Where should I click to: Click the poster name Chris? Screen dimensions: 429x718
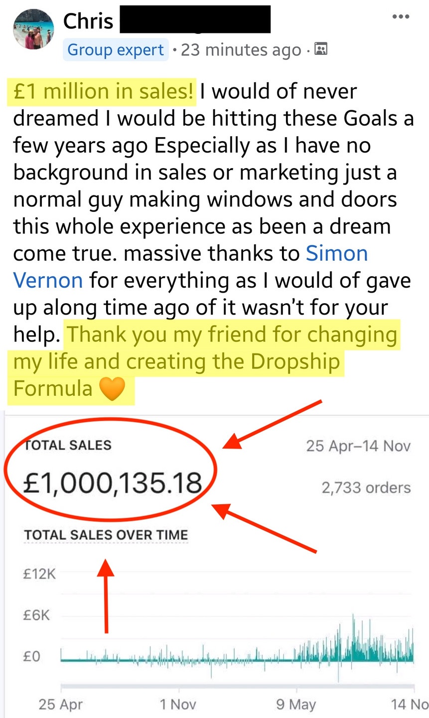[x=88, y=21]
